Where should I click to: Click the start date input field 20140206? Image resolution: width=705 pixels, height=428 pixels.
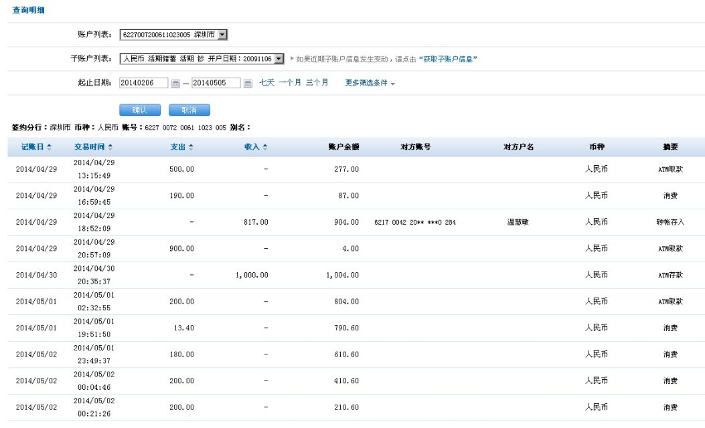143,84
